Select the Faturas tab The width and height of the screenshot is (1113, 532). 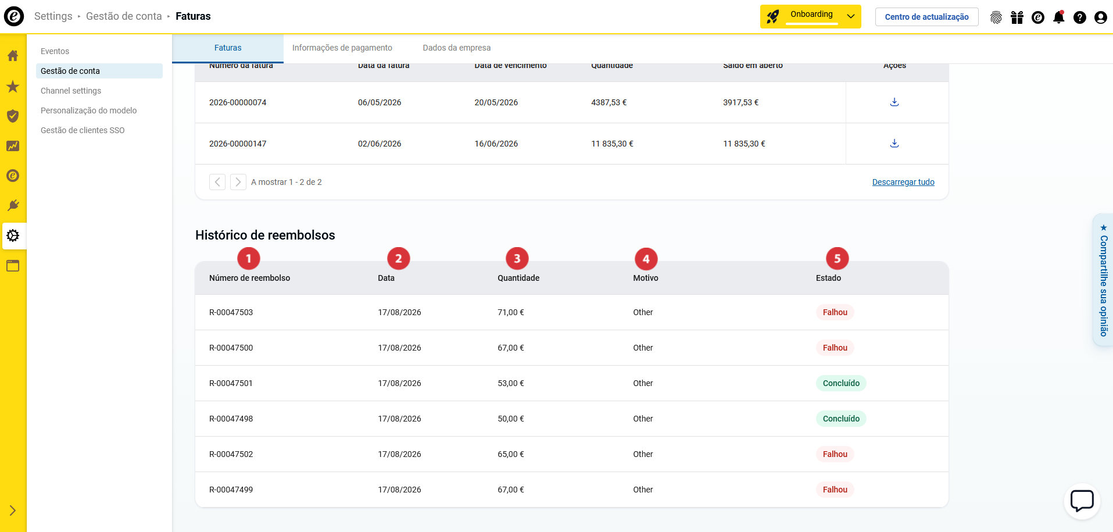point(228,48)
